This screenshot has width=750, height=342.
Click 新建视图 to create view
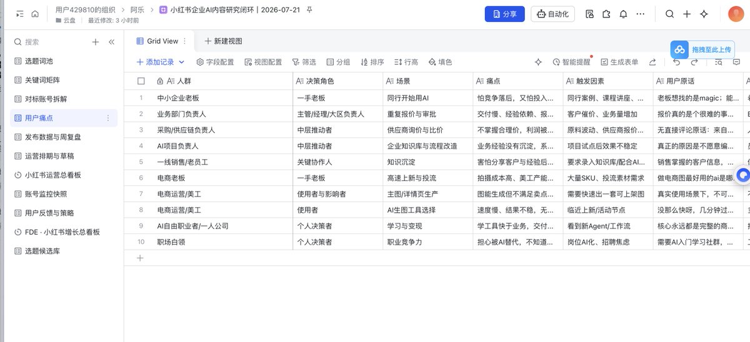[x=223, y=41]
